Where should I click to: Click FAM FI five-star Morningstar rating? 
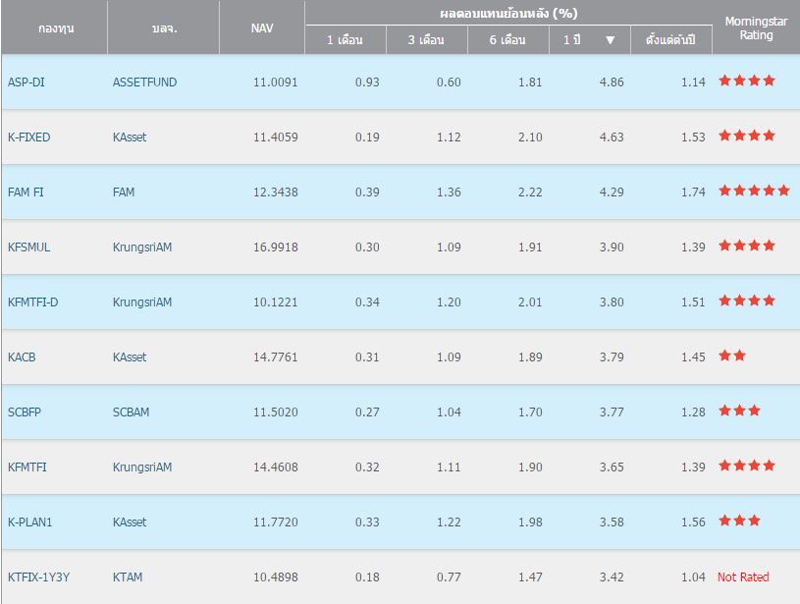754,191
